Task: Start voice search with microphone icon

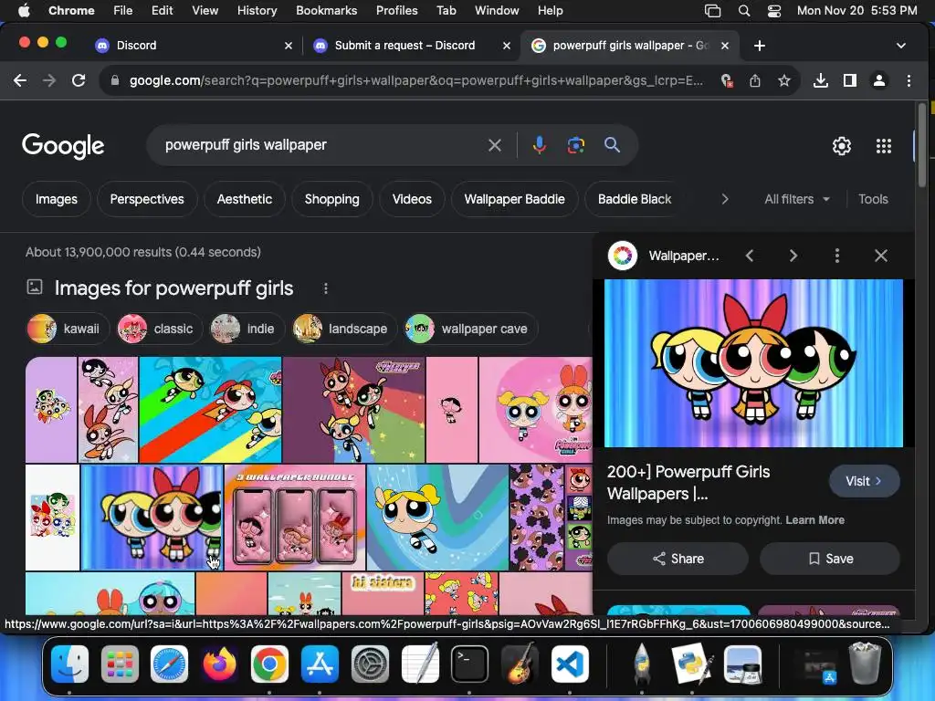Action: coord(539,145)
